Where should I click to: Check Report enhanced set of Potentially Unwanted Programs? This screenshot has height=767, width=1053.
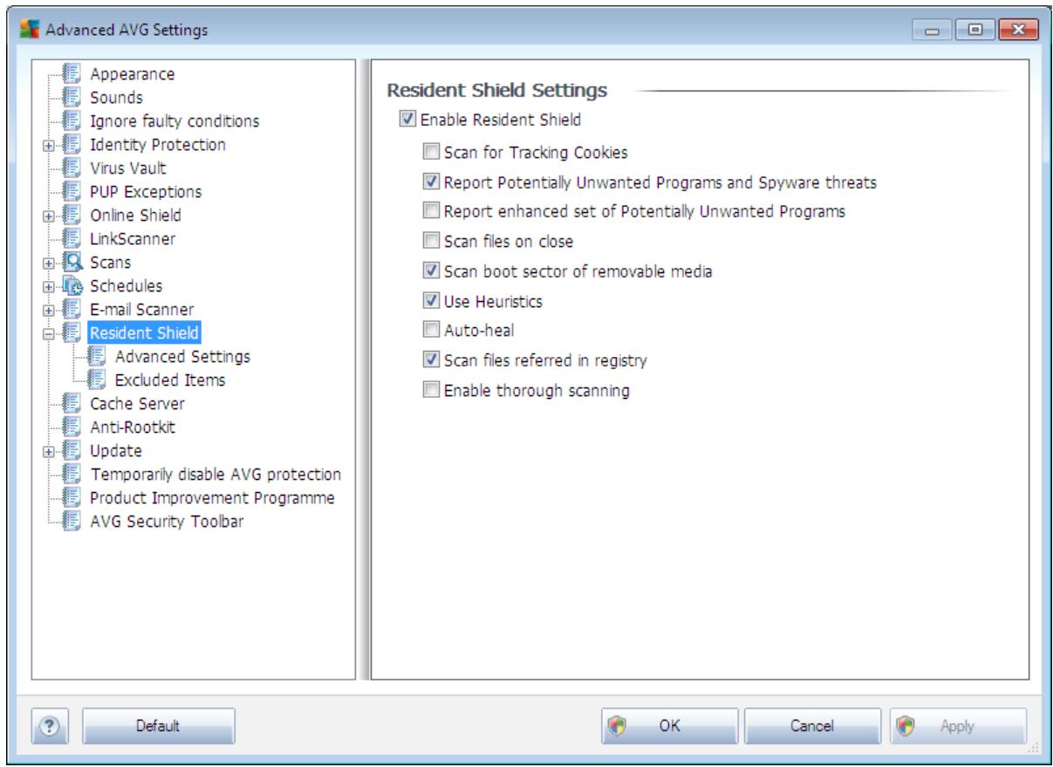click(430, 212)
